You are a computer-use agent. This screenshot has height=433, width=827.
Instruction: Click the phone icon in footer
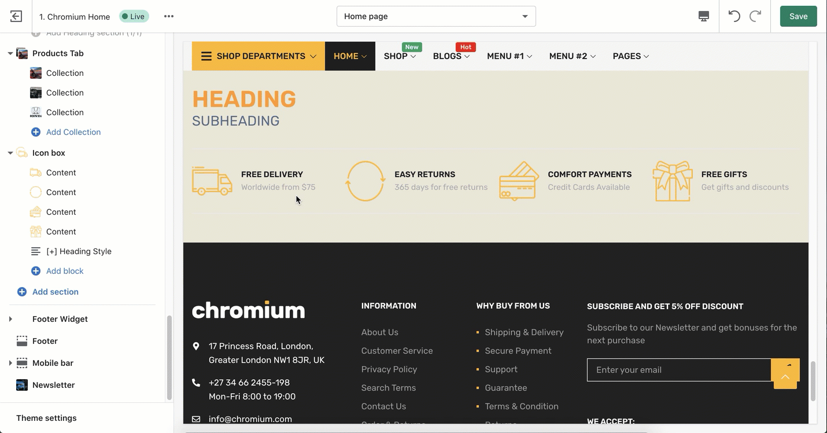pyautogui.click(x=196, y=383)
